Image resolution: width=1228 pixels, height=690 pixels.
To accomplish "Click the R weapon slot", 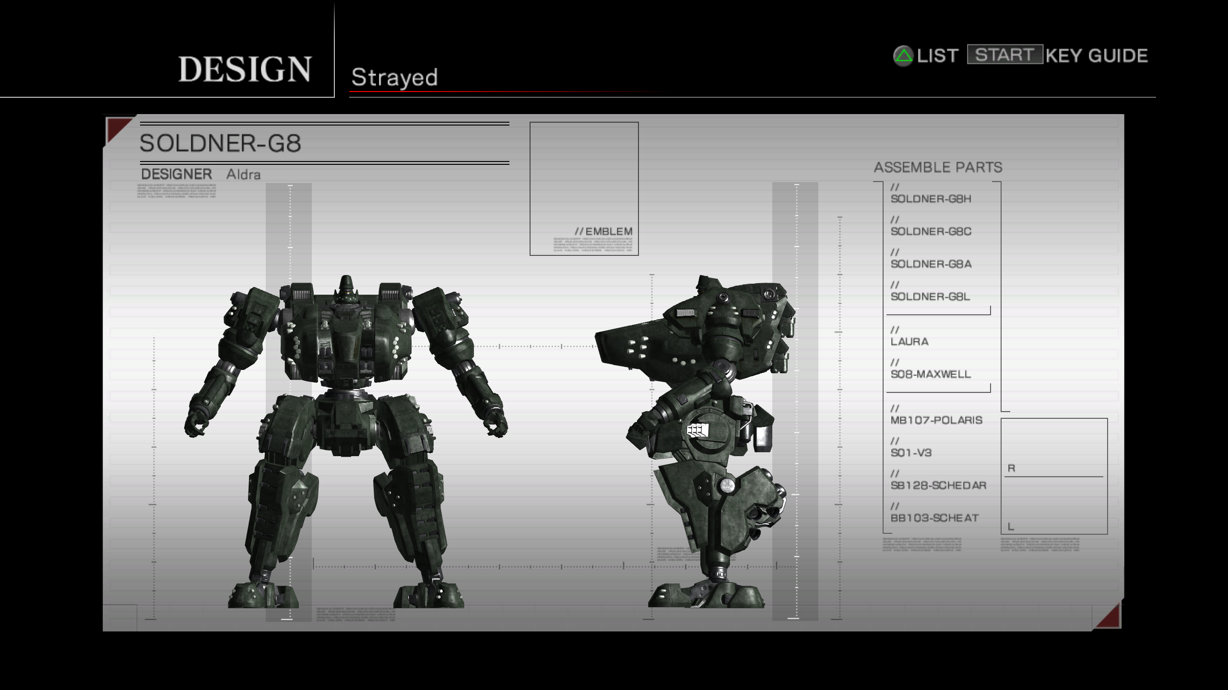I will coord(1054,448).
